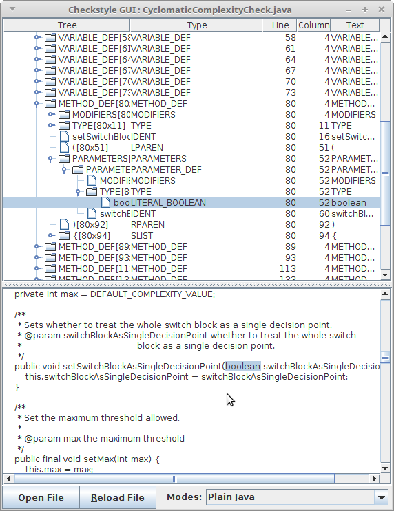Click code pane vertical scrollbar thumb

(385, 357)
